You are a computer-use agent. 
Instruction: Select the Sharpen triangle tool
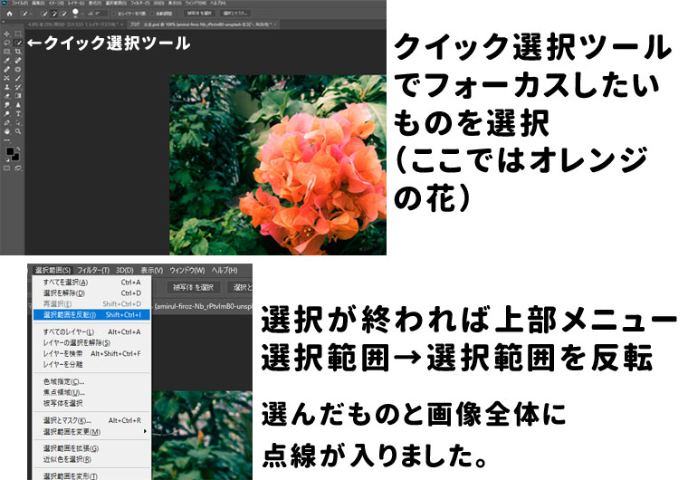[x=18, y=105]
